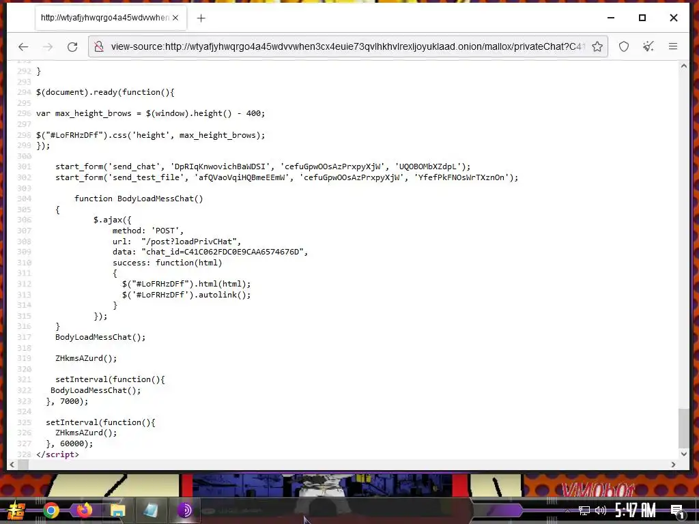Select the wtyafjyhwqrgo4a45wdvvwhen browser tab
This screenshot has width=699, height=524.
(111, 18)
